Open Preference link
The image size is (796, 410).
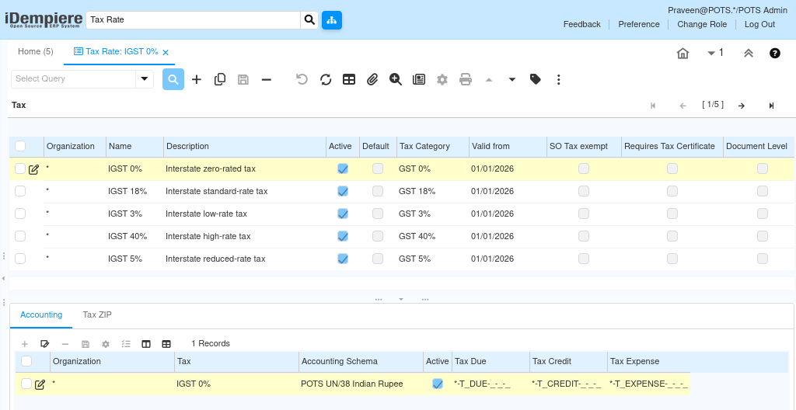[639, 24]
